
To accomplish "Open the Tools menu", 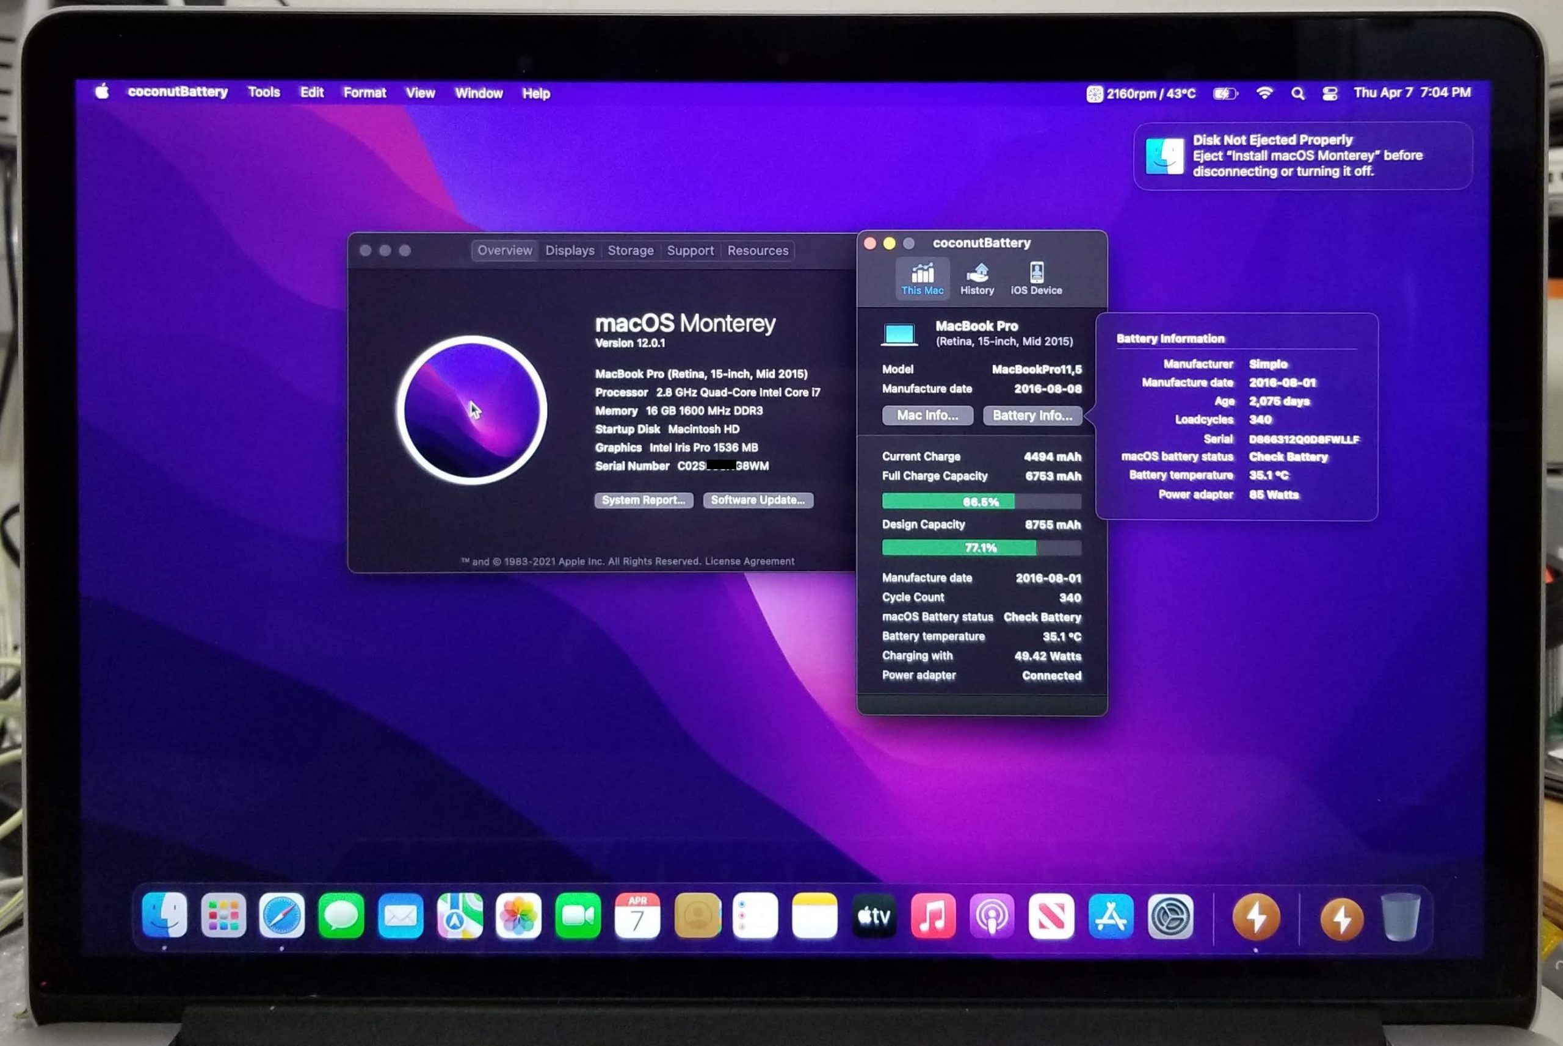I will 264,93.
